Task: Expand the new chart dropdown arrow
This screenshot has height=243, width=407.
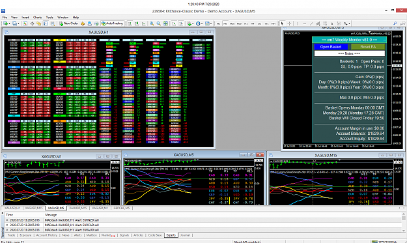Action: pyautogui.click(x=9, y=23)
